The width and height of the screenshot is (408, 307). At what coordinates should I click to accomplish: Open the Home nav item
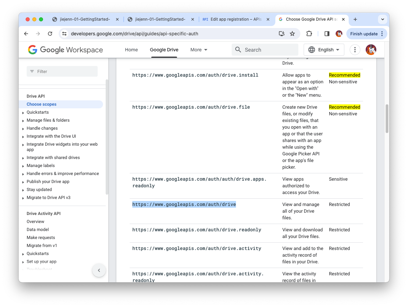coord(131,50)
